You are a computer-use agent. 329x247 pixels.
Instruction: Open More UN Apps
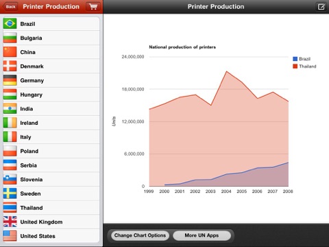coord(202,235)
